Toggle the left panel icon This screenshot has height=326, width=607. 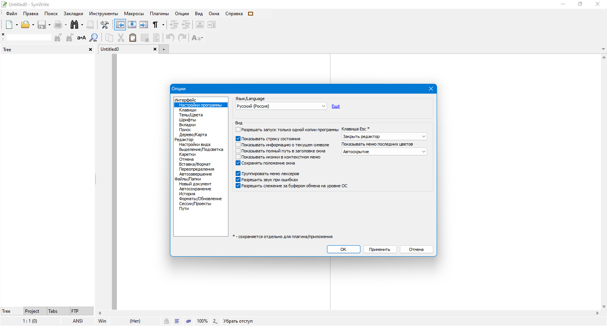pyautogui.click(x=120, y=25)
